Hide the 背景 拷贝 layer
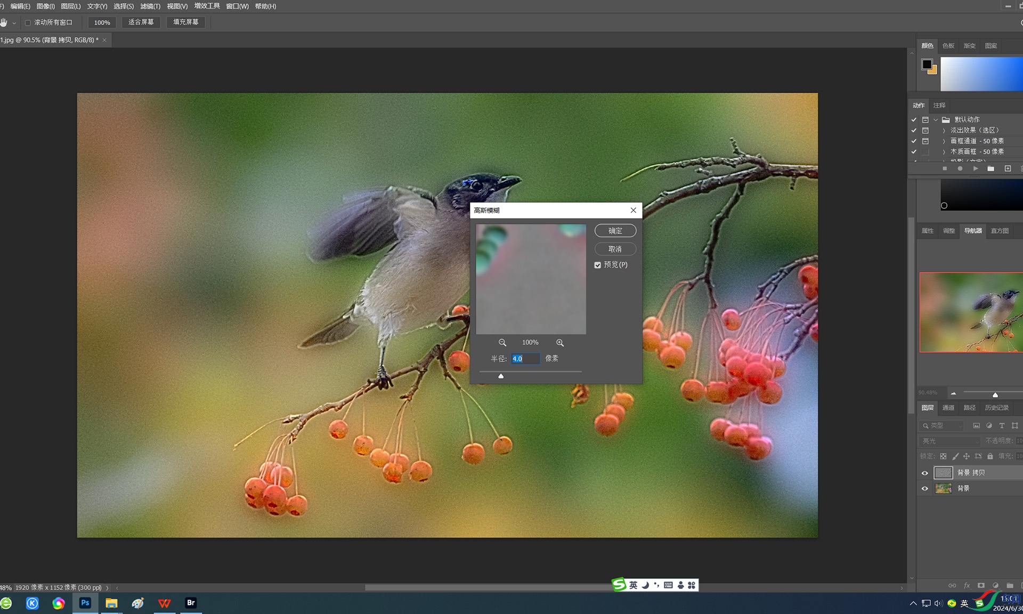Image resolution: width=1023 pixels, height=614 pixels. 925,473
